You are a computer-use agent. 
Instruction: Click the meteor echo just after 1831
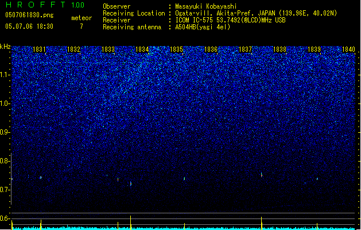point(41,178)
